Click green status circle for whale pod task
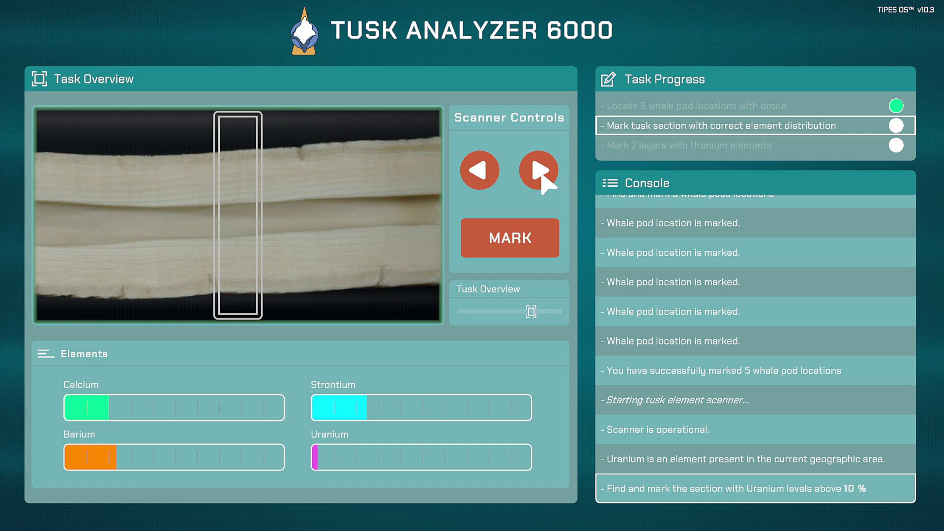 (896, 106)
